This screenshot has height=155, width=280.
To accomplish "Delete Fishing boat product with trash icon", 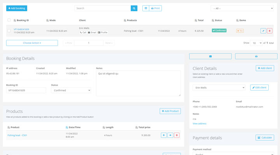I will point(177,135).
